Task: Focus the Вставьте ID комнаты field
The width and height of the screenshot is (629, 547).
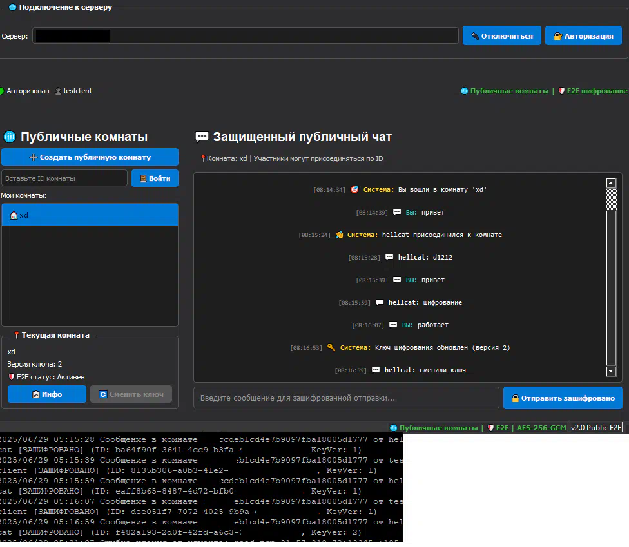Action: click(64, 178)
